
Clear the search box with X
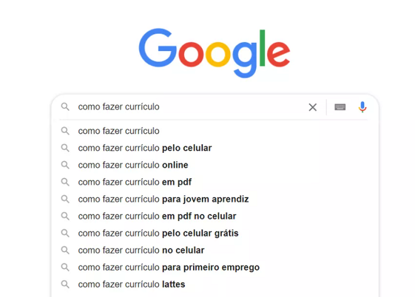[x=313, y=107]
